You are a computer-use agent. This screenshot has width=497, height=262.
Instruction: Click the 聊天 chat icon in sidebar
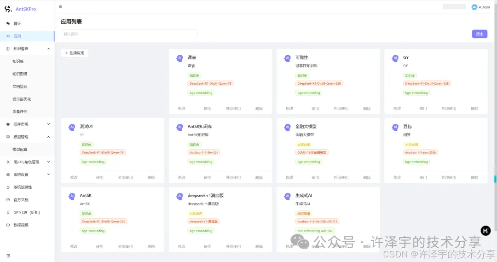tap(8, 23)
